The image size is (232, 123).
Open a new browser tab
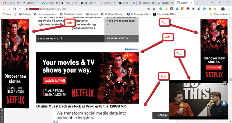pyautogui.click(x=198, y=3)
